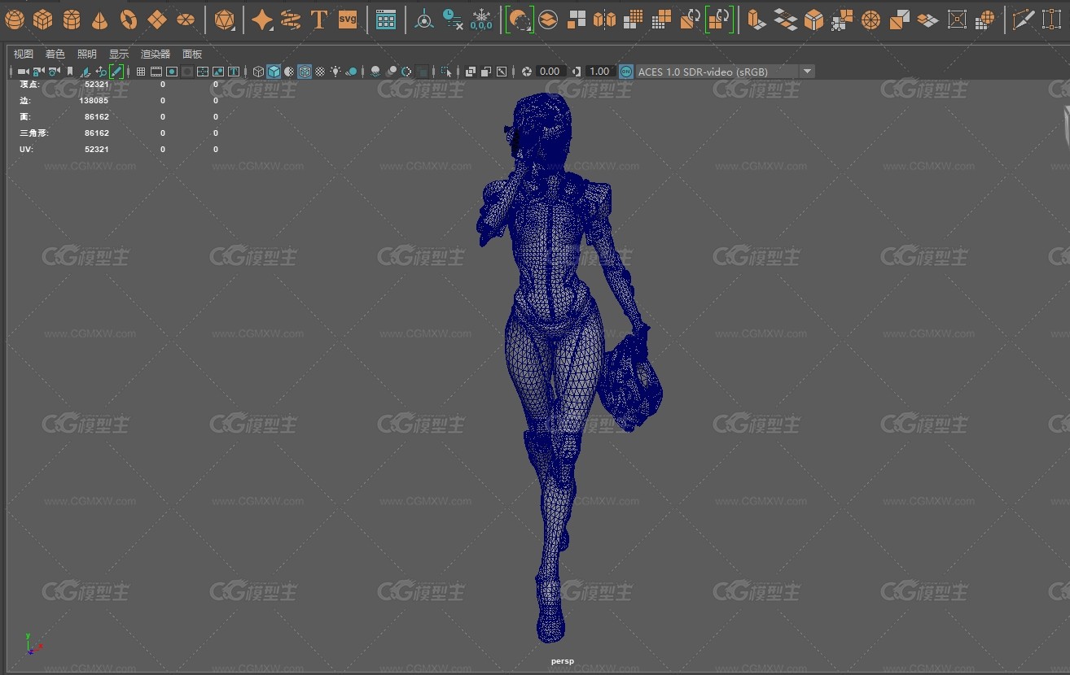Create a polygon cone from the shelf
Viewport: 1070px width, 675px height.
[x=99, y=19]
